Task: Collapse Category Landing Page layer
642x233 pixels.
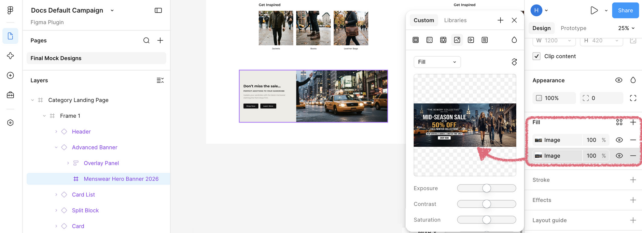Action: click(32, 100)
